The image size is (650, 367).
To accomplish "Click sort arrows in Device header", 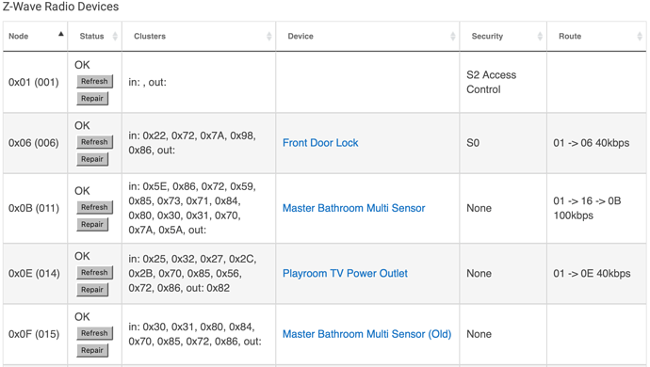I will pos(453,37).
